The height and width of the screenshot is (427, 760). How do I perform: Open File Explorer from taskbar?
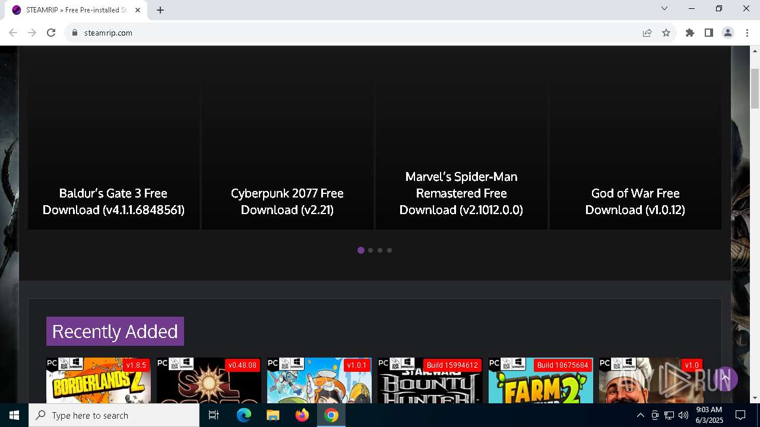pos(273,415)
